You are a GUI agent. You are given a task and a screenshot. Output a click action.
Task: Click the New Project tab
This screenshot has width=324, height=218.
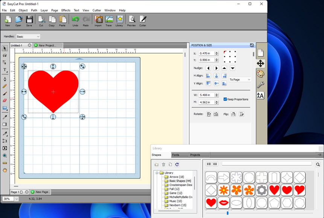point(47,46)
